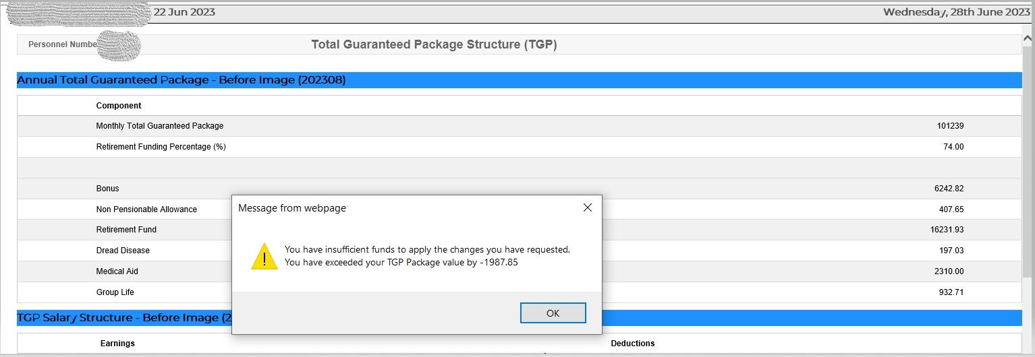Click the Component column header
This screenshot has width=1035, height=357.
point(119,106)
